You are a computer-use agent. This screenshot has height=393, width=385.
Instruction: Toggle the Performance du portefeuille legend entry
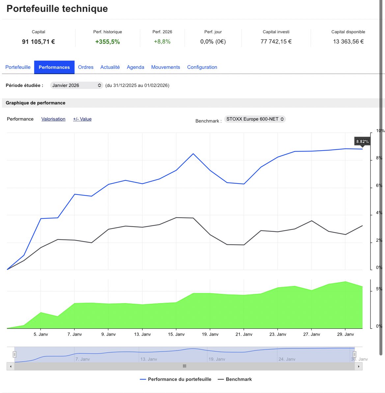pyautogui.click(x=180, y=379)
